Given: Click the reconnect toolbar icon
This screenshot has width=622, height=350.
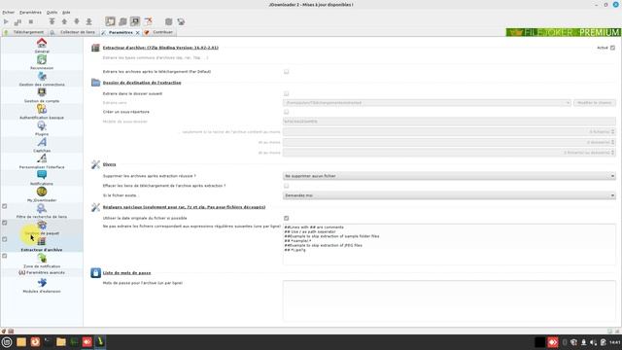Looking at the screenshot, I should tap(168, 21).
